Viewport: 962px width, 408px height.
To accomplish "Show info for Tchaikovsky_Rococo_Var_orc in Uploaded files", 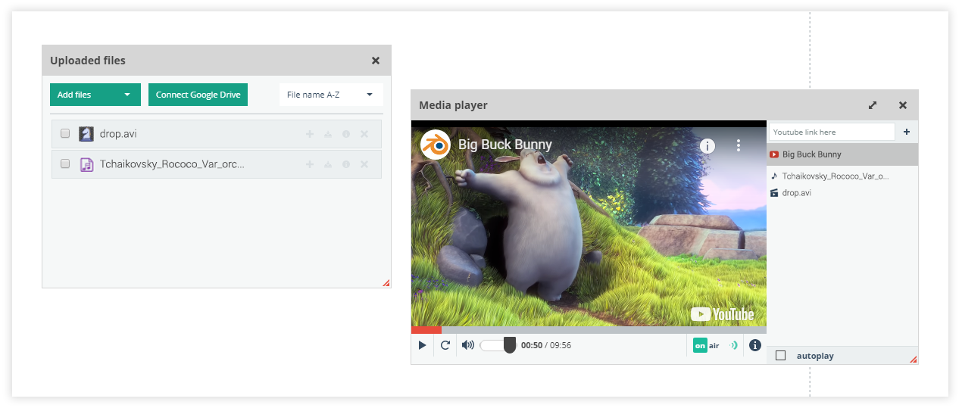I will click(346, 164).
